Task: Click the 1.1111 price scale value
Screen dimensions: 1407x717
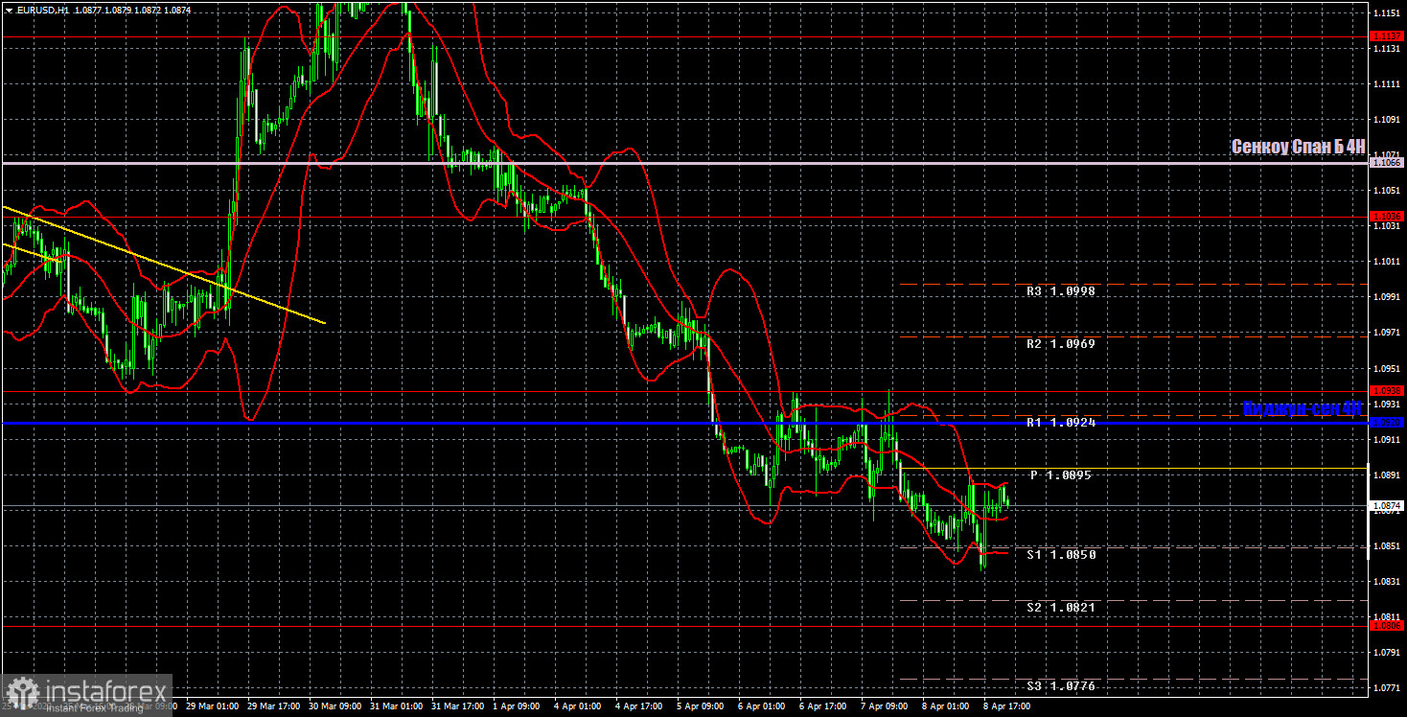Action: point(1386,85)
